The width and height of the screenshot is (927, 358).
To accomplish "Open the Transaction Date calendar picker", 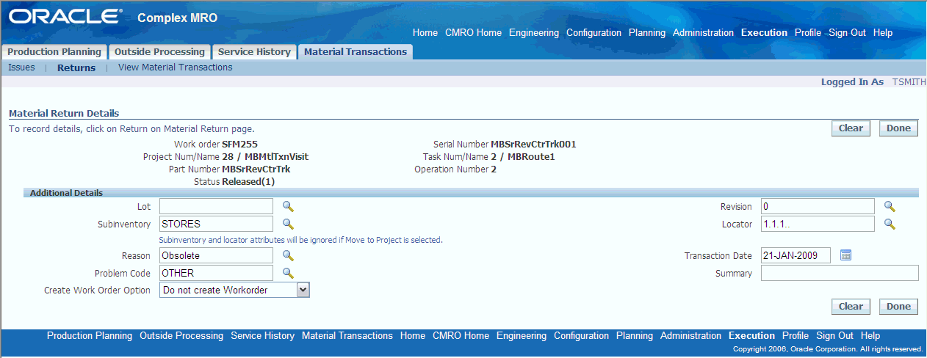I will (845, 255).
